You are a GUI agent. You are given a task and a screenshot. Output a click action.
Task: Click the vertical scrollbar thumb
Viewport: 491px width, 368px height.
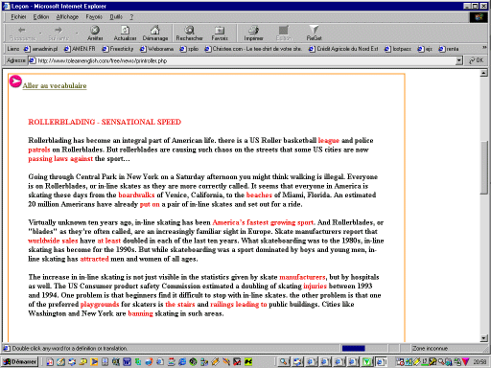(x=483, y=167)
